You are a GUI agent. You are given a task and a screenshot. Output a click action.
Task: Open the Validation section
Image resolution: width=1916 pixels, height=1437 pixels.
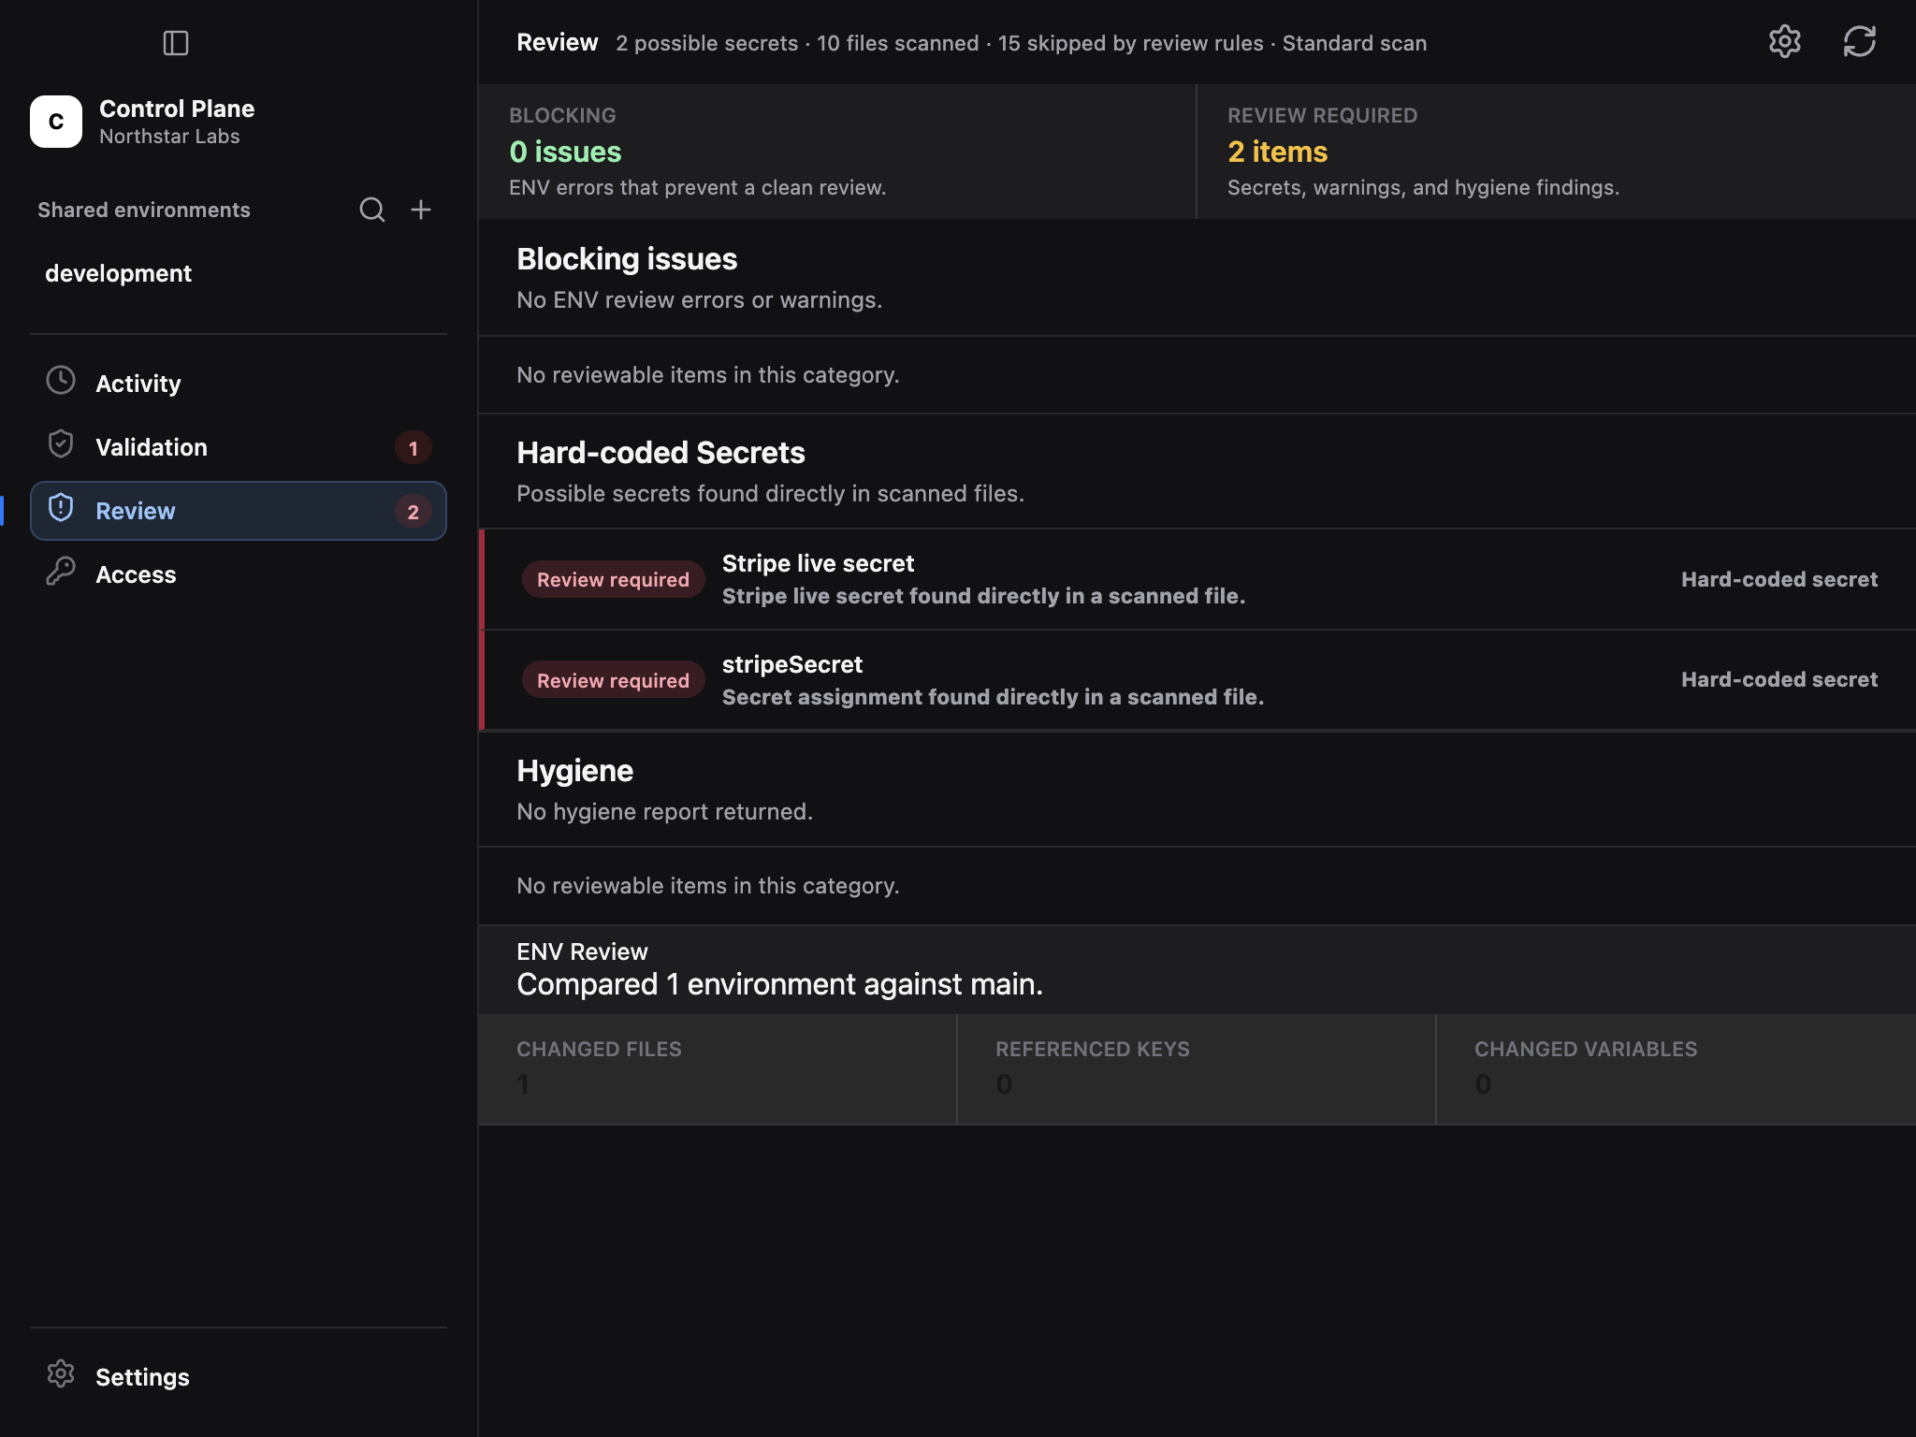239,447
